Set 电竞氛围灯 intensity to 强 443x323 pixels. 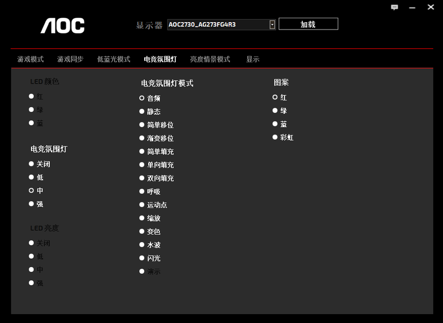click(x=32, y=204)
